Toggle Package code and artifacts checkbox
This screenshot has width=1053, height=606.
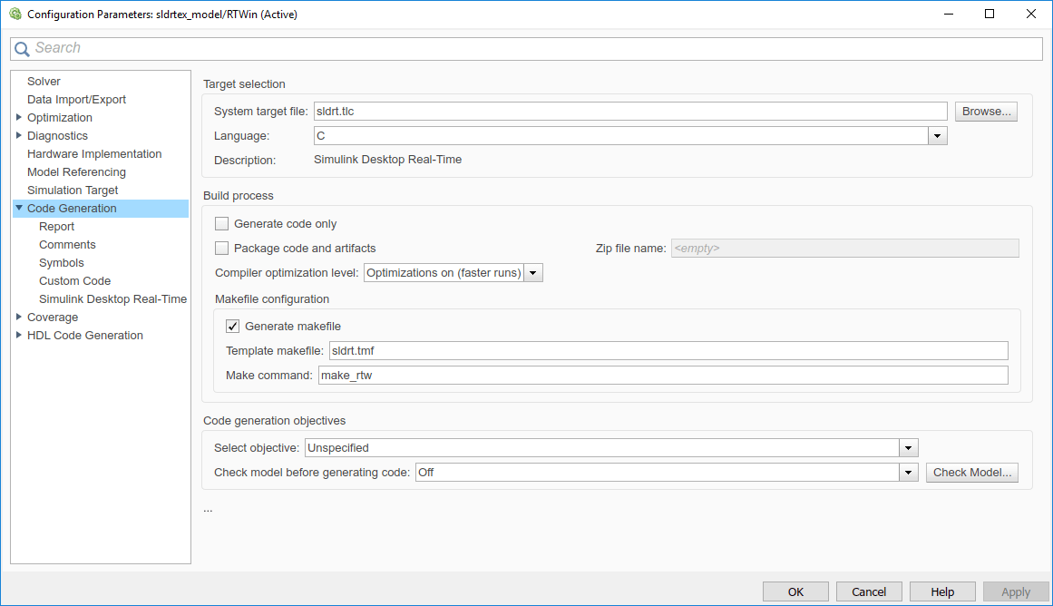point(222,249)
